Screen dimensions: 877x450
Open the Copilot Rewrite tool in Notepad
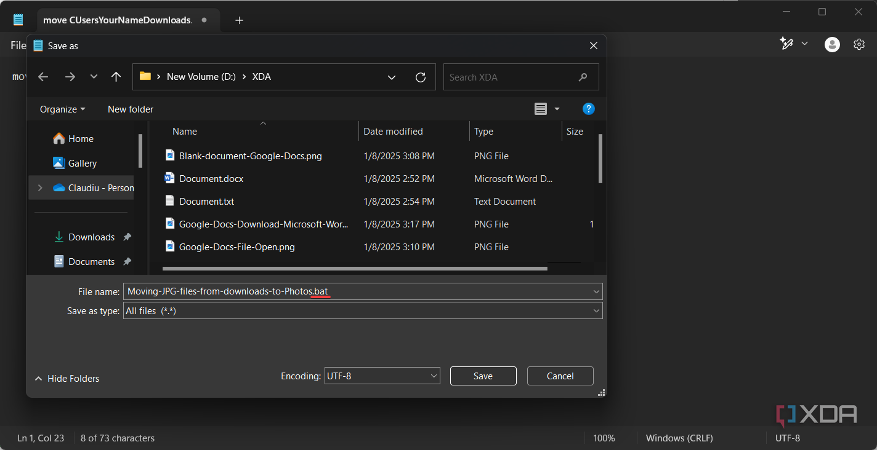pyautogui.click(x=787, y=44)
